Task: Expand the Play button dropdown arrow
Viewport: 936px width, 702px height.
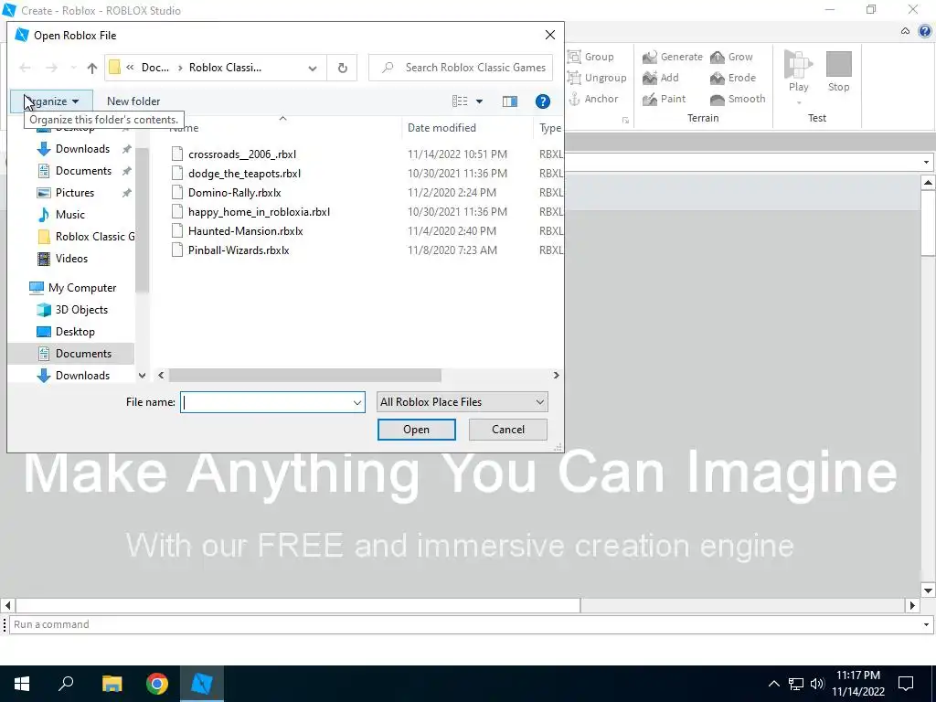Action: coord(799,102)
